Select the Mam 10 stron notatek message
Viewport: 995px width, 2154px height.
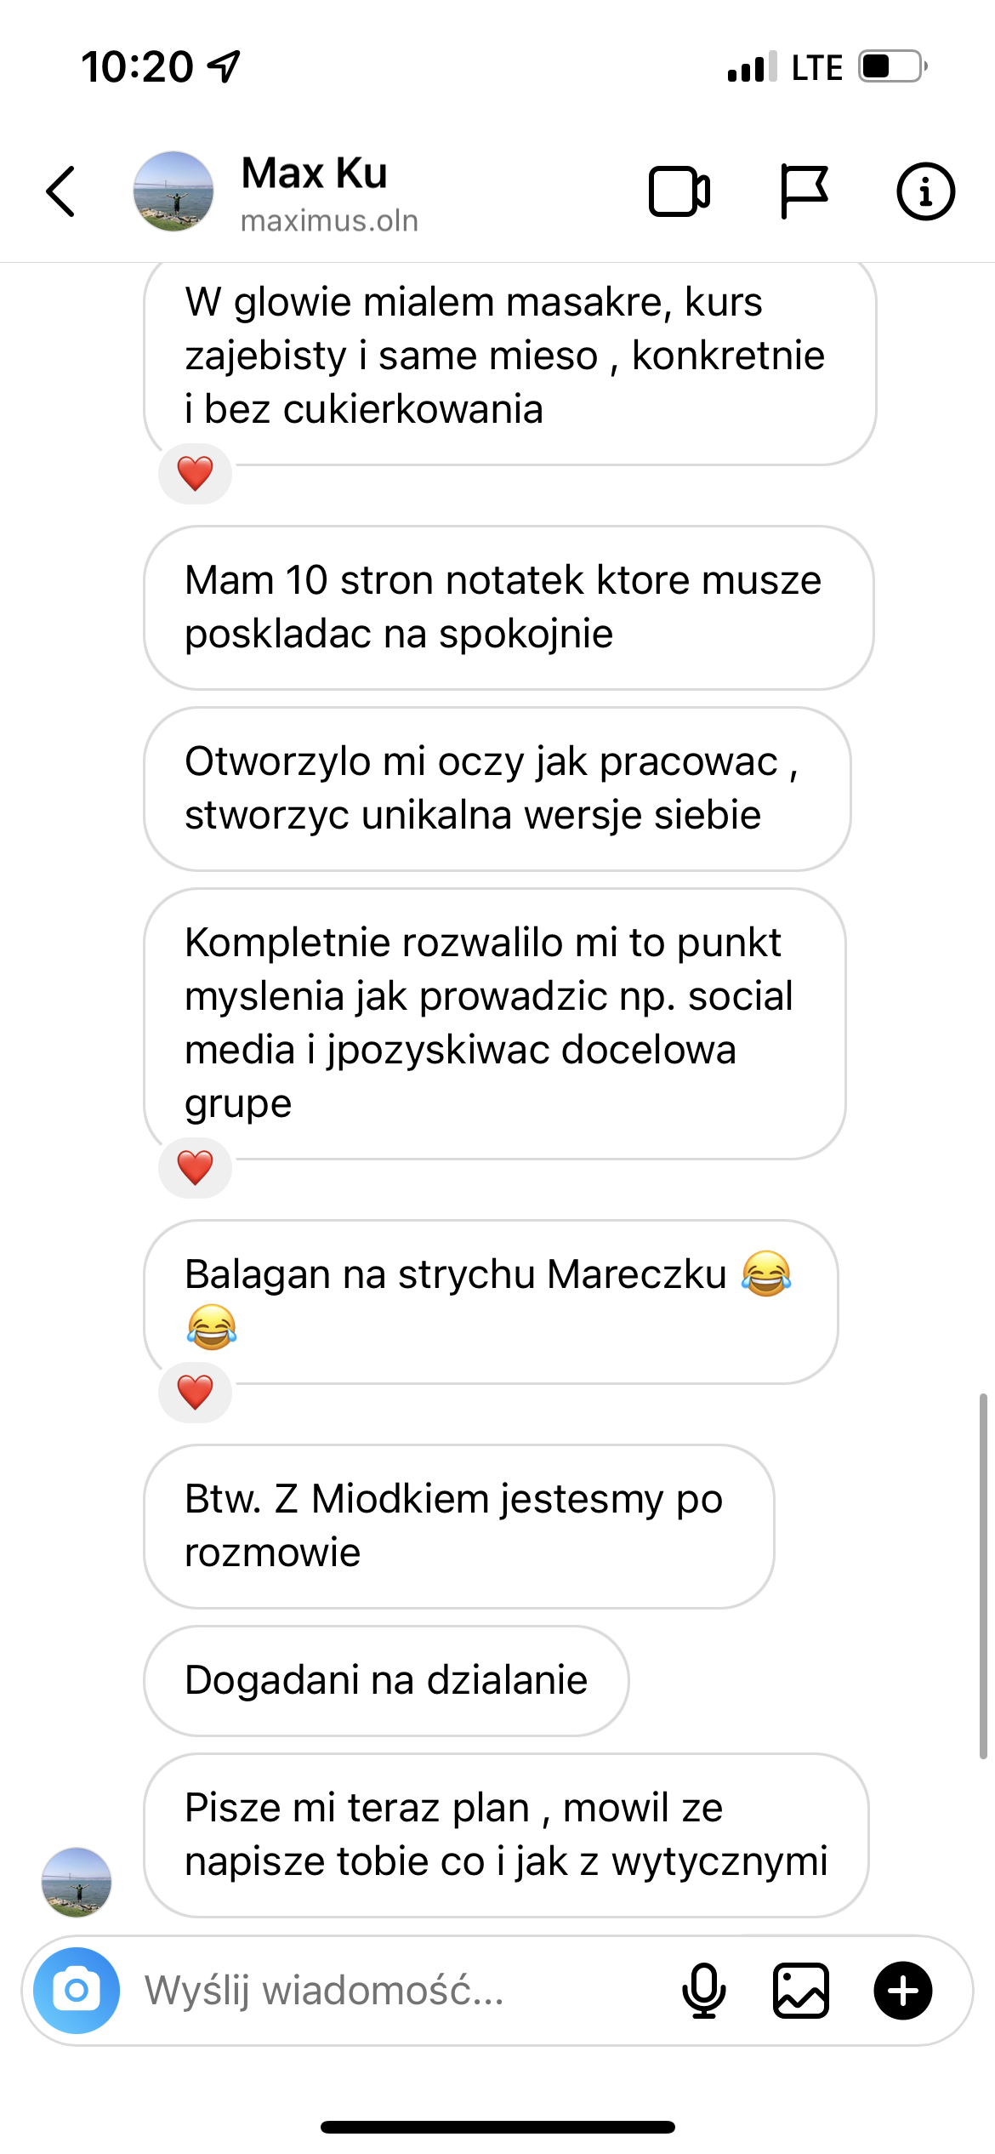[x=509, y=607]
